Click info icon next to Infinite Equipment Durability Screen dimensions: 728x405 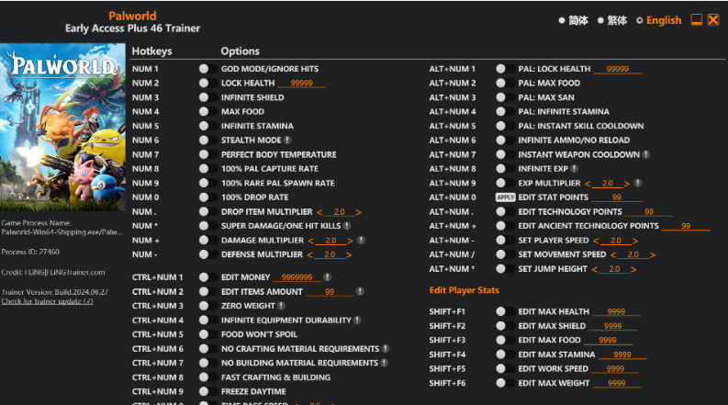(357, 321)
